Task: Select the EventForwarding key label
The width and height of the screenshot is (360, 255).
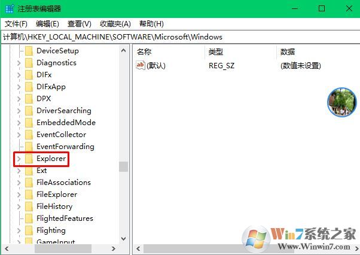Action: tap(65, 146)
